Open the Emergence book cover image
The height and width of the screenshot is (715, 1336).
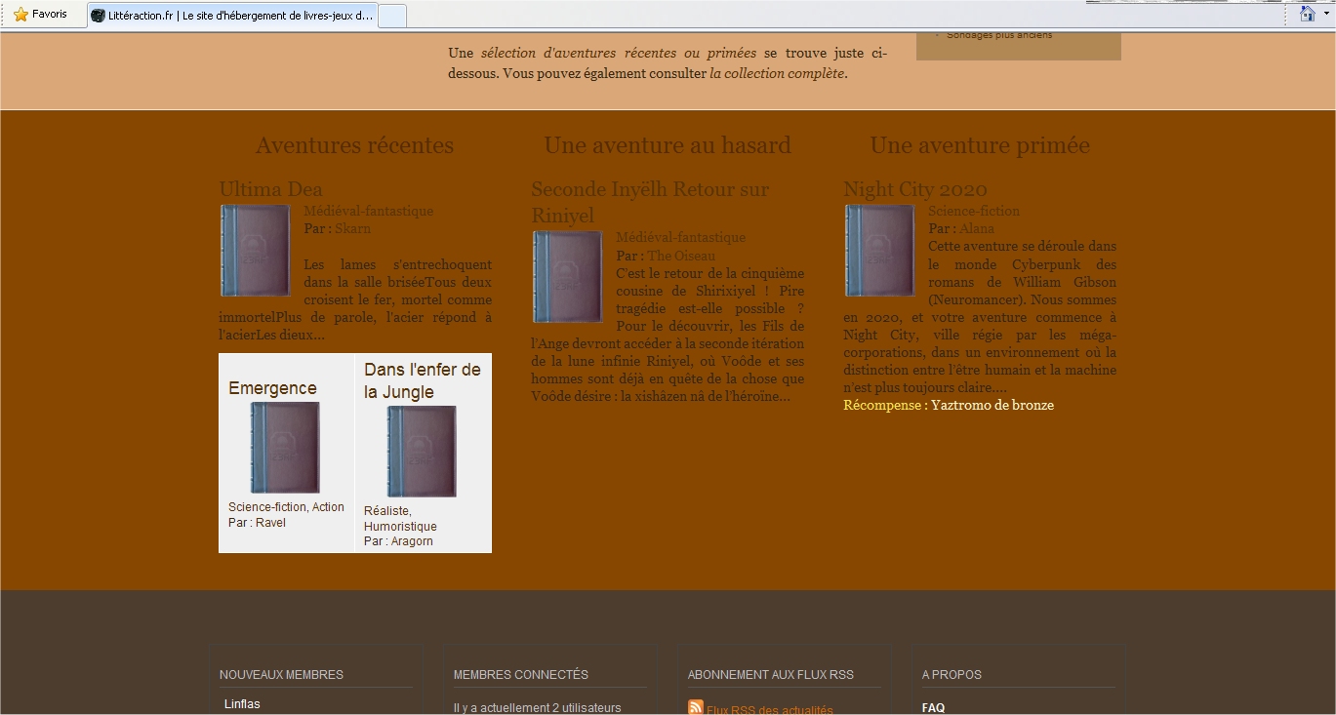click(285, 448)
